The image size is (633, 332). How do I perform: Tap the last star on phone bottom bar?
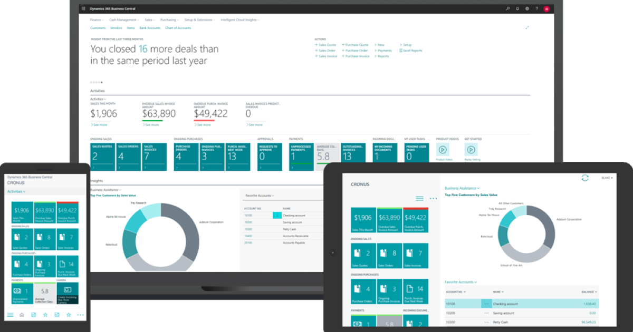coord(69,315)
